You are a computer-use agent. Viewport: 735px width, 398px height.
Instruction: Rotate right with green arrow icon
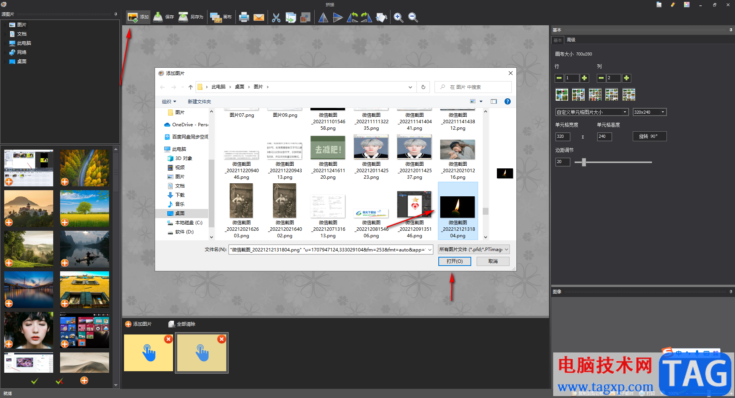click(367, 17)
